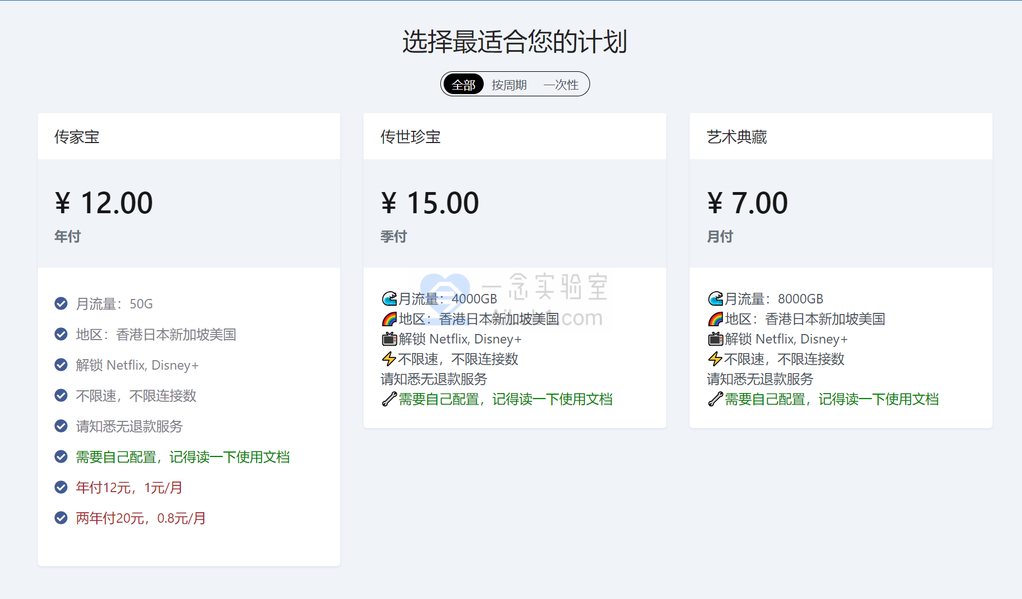Screen dimensions: 1022x599
Task: Click the 月流量：50G text
Action: [x=114, y=304]
